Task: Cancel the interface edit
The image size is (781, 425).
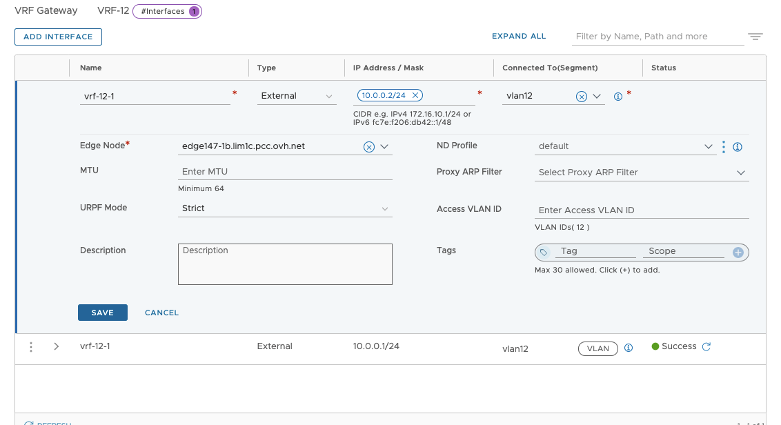Action: pyautogui.click(x=161, y=313)
